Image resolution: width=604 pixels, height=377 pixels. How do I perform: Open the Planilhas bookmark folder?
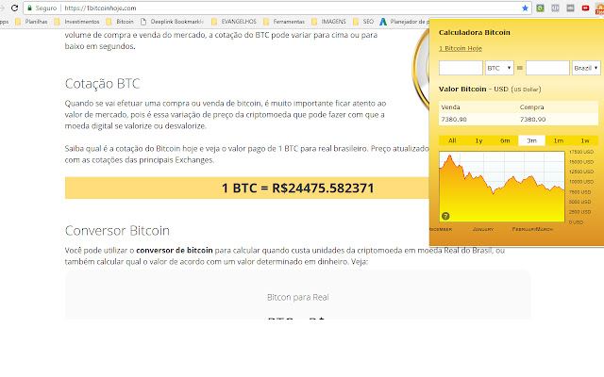[31, 22]
